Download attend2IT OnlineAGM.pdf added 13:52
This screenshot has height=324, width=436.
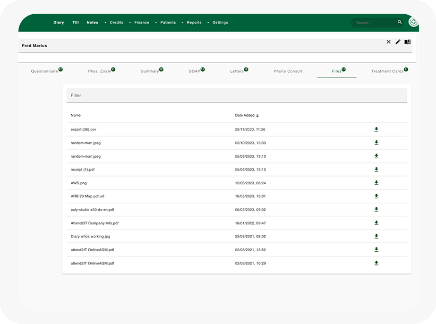tap(376, 249)
